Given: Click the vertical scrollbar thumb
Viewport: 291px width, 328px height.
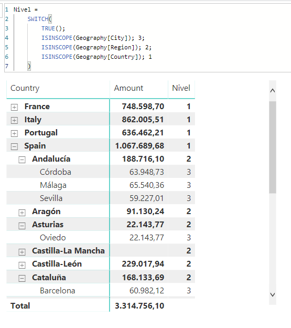Looking at the screenshot, I should pyautogui.click(x=273, y=147).
